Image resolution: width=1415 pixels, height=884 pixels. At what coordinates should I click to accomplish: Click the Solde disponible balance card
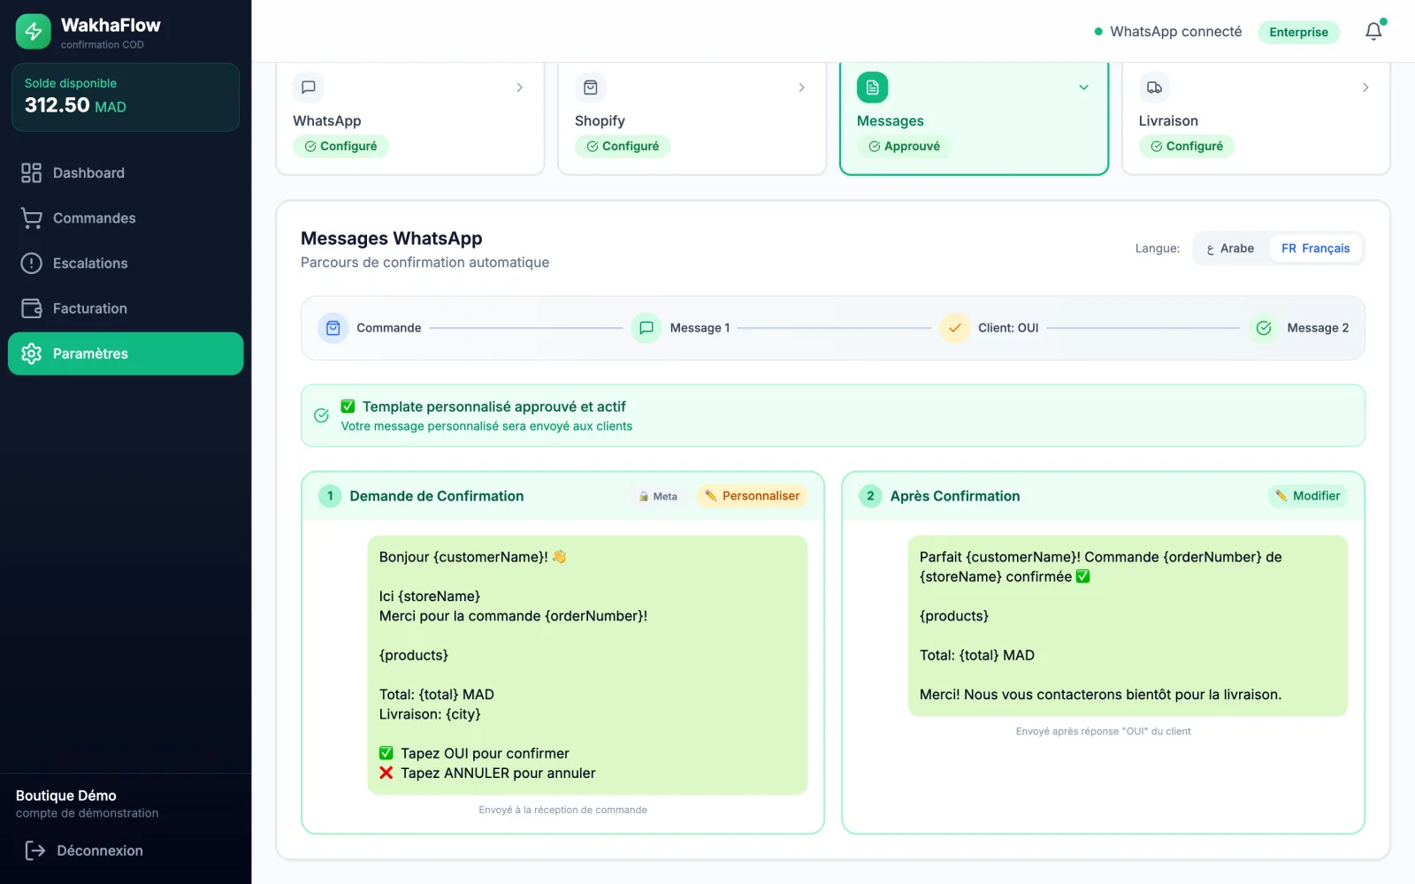click(x=126, y=97)
